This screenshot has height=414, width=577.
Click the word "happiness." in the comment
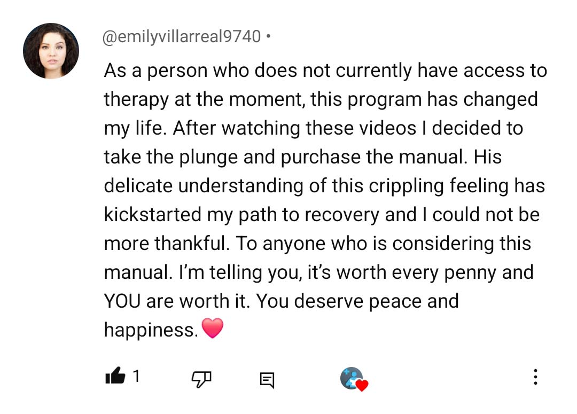point(151,330)
